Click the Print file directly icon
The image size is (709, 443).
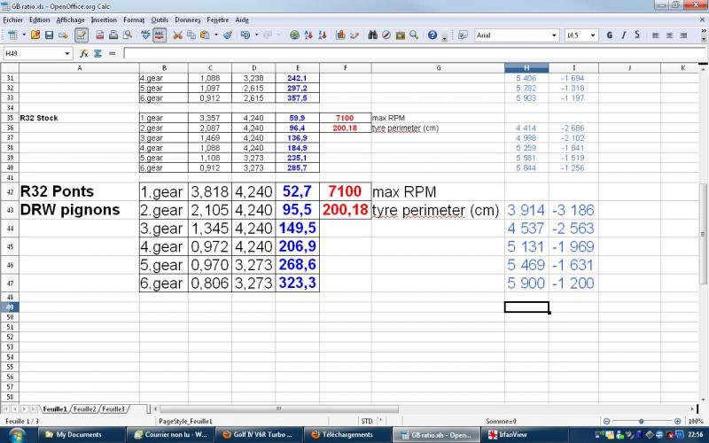pyautogui.click(x=113, y=35)
